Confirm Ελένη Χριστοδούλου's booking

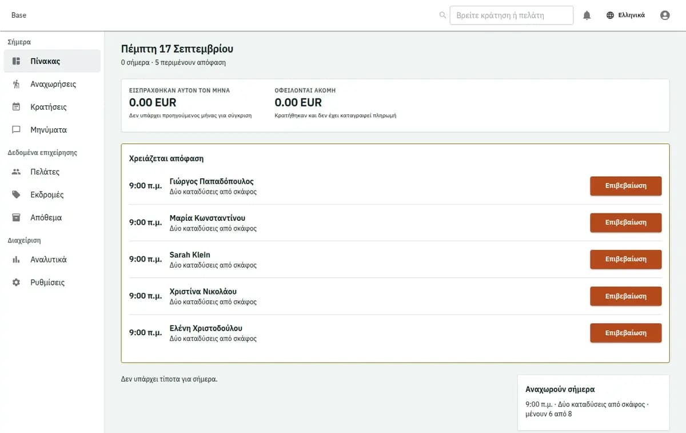625,333
